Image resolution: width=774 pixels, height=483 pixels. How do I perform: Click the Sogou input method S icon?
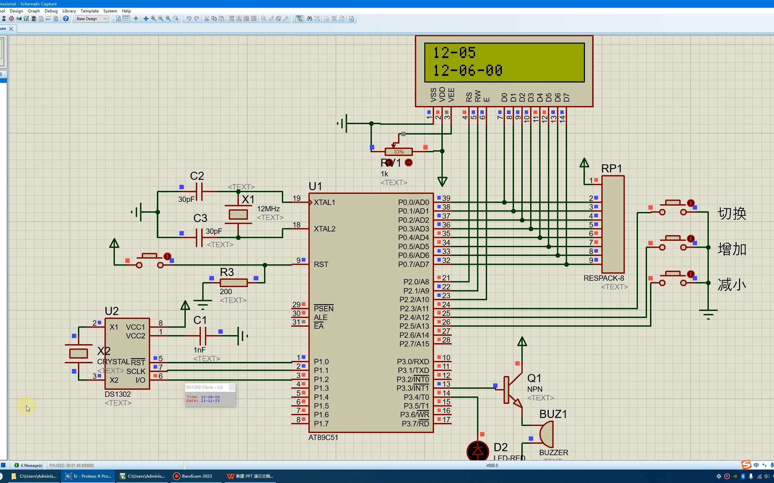point(746,465)
